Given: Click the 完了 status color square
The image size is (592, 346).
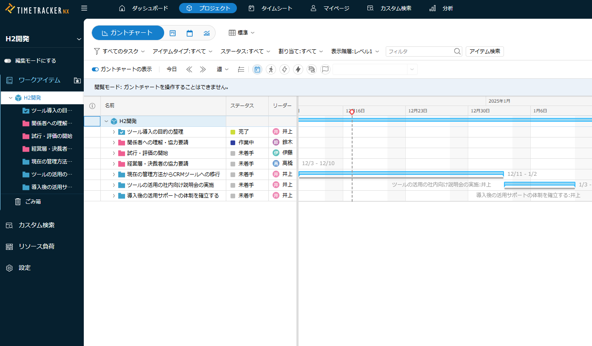Looking at the screenshot, I should pyautogui.click(x=233, y=132).
